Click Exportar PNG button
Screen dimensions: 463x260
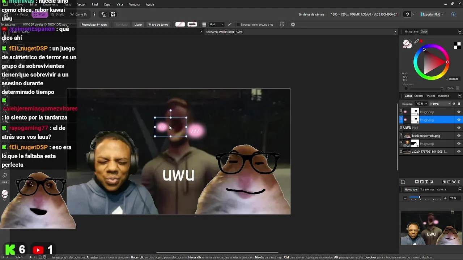tap(432, 14)
